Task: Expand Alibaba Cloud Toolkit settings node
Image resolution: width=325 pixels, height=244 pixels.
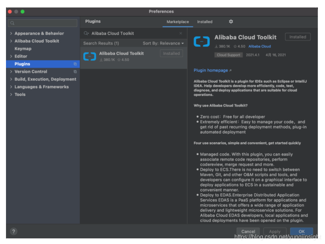Action: click(x=11, y=41)
